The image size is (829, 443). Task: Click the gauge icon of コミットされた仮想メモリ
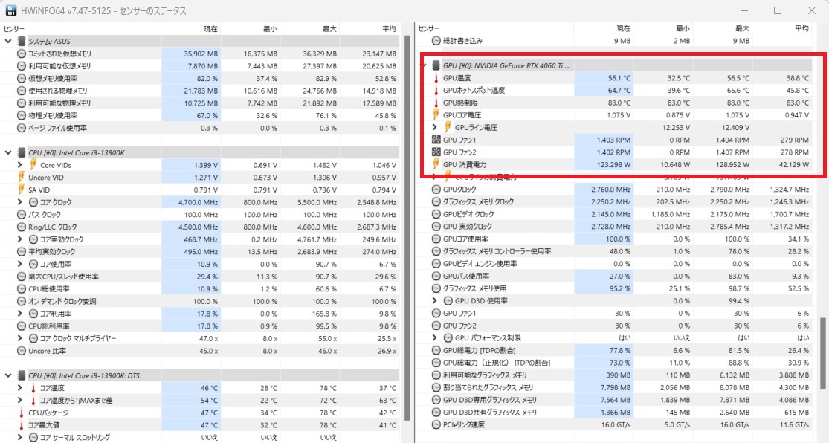pos(21,54)
